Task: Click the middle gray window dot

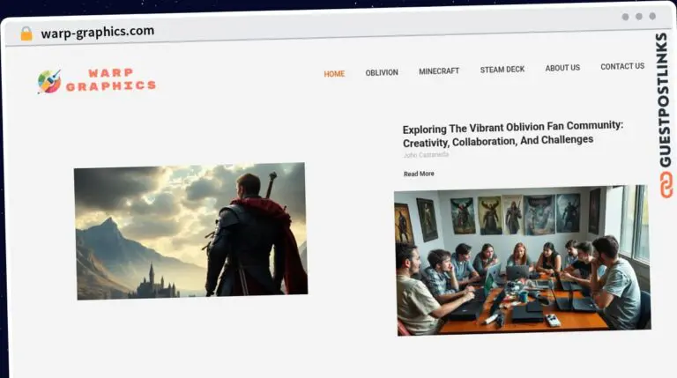Action: click(639, 17)
